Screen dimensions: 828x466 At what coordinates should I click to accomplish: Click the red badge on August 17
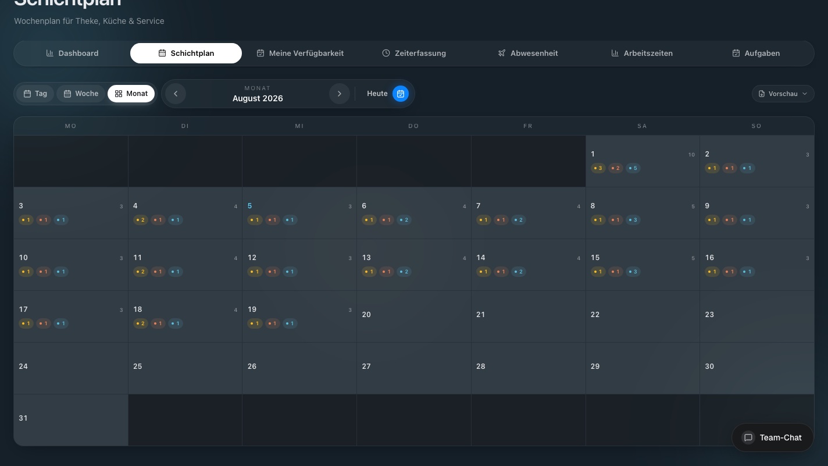point(43,323)
